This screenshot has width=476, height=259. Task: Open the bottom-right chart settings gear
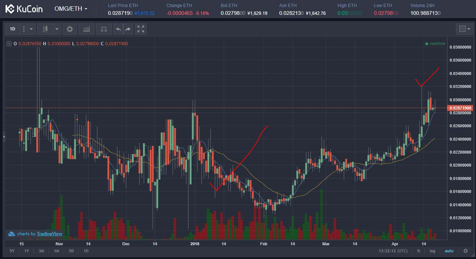click(x=466, y=251)
